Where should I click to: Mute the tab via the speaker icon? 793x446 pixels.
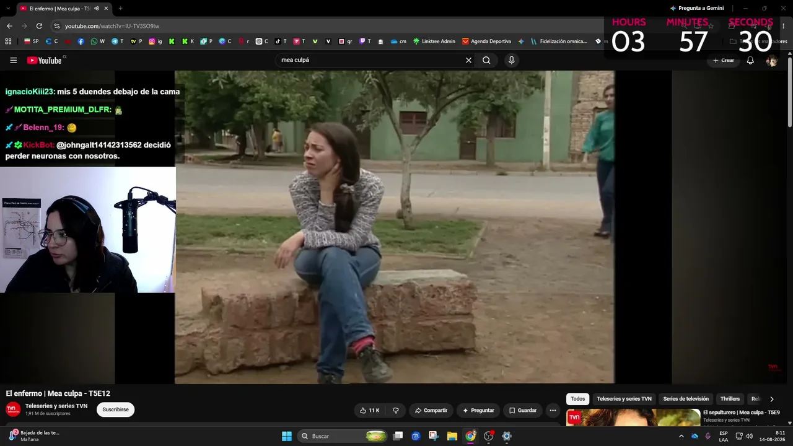(97, 8)
